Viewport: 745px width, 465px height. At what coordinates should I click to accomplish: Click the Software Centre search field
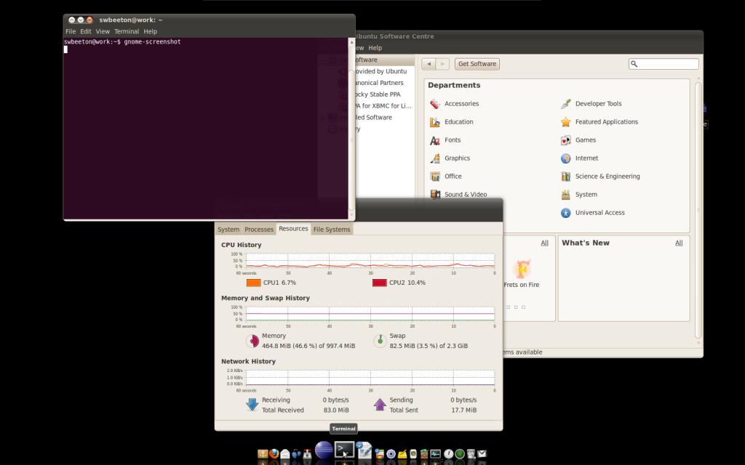[664, 64]
